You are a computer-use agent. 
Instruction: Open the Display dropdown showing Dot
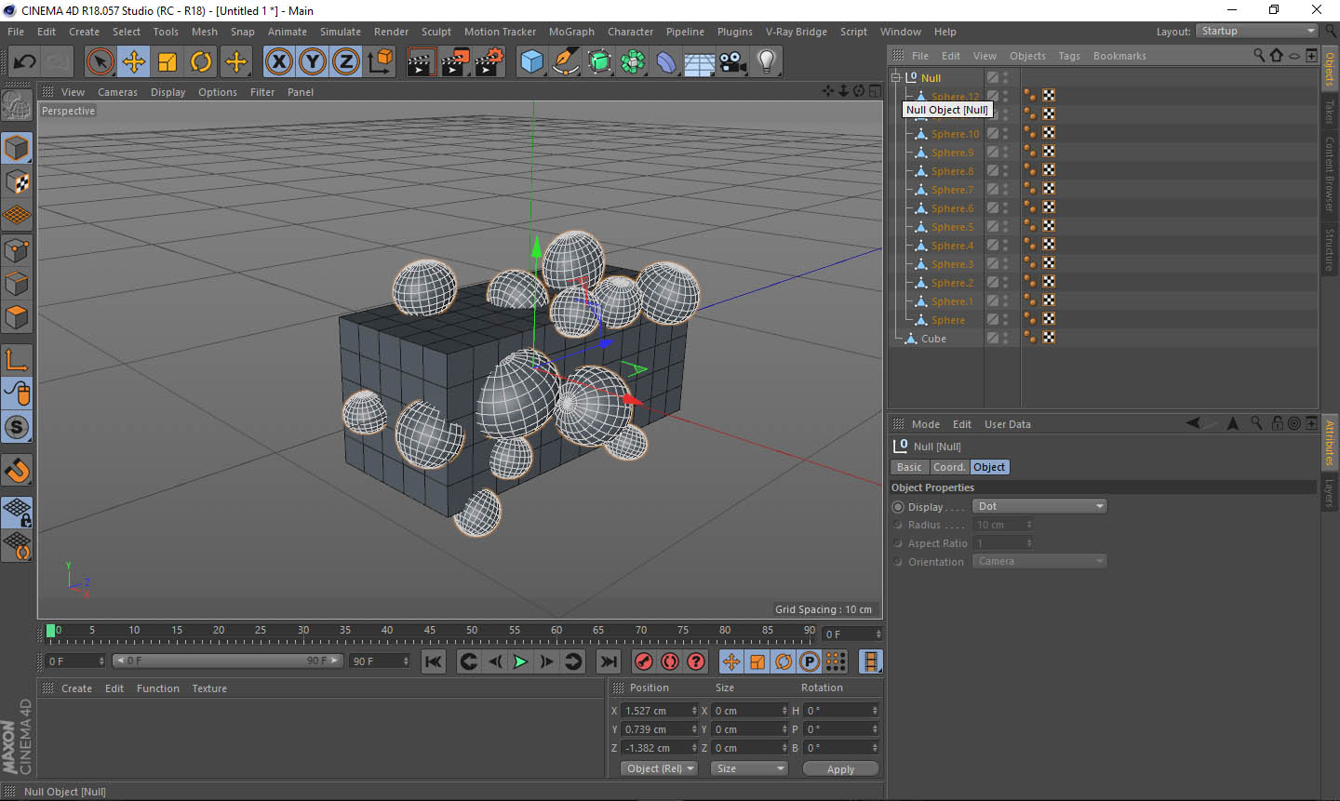coord(1038,506)
